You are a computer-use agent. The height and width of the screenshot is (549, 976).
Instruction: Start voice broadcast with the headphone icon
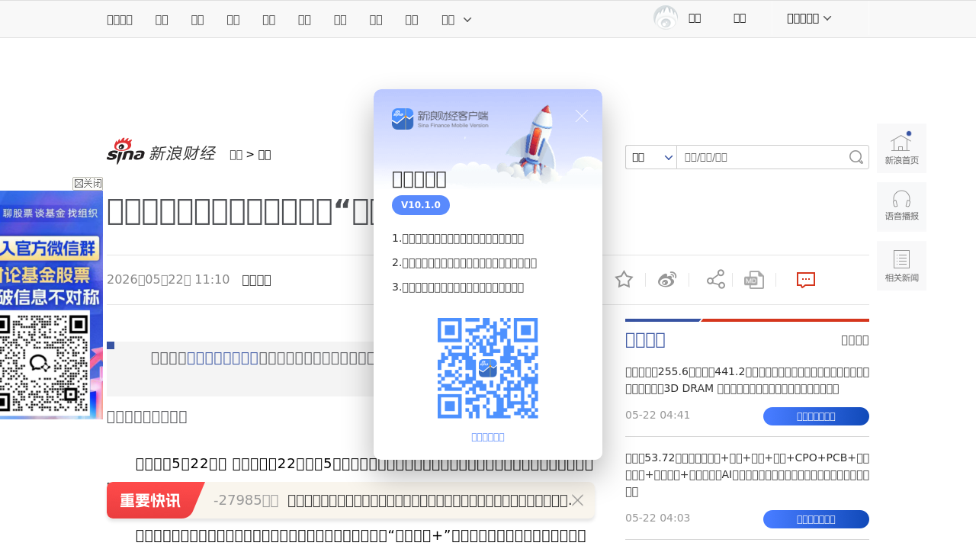coord(901,207)
